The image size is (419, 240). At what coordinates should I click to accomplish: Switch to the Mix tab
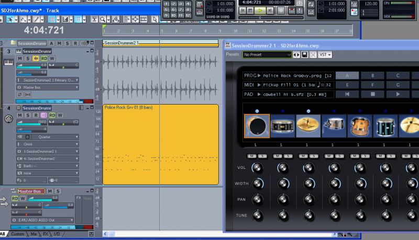33,234
